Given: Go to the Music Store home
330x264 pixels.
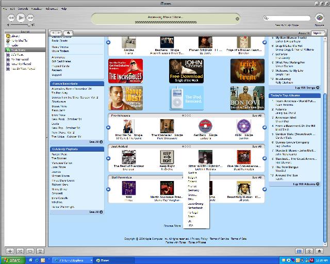Looking at the screenshot, I should pos(68,32).
